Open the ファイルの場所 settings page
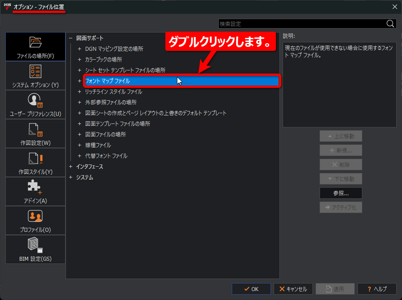Screen dimensions: 402x300 [35, 46]
